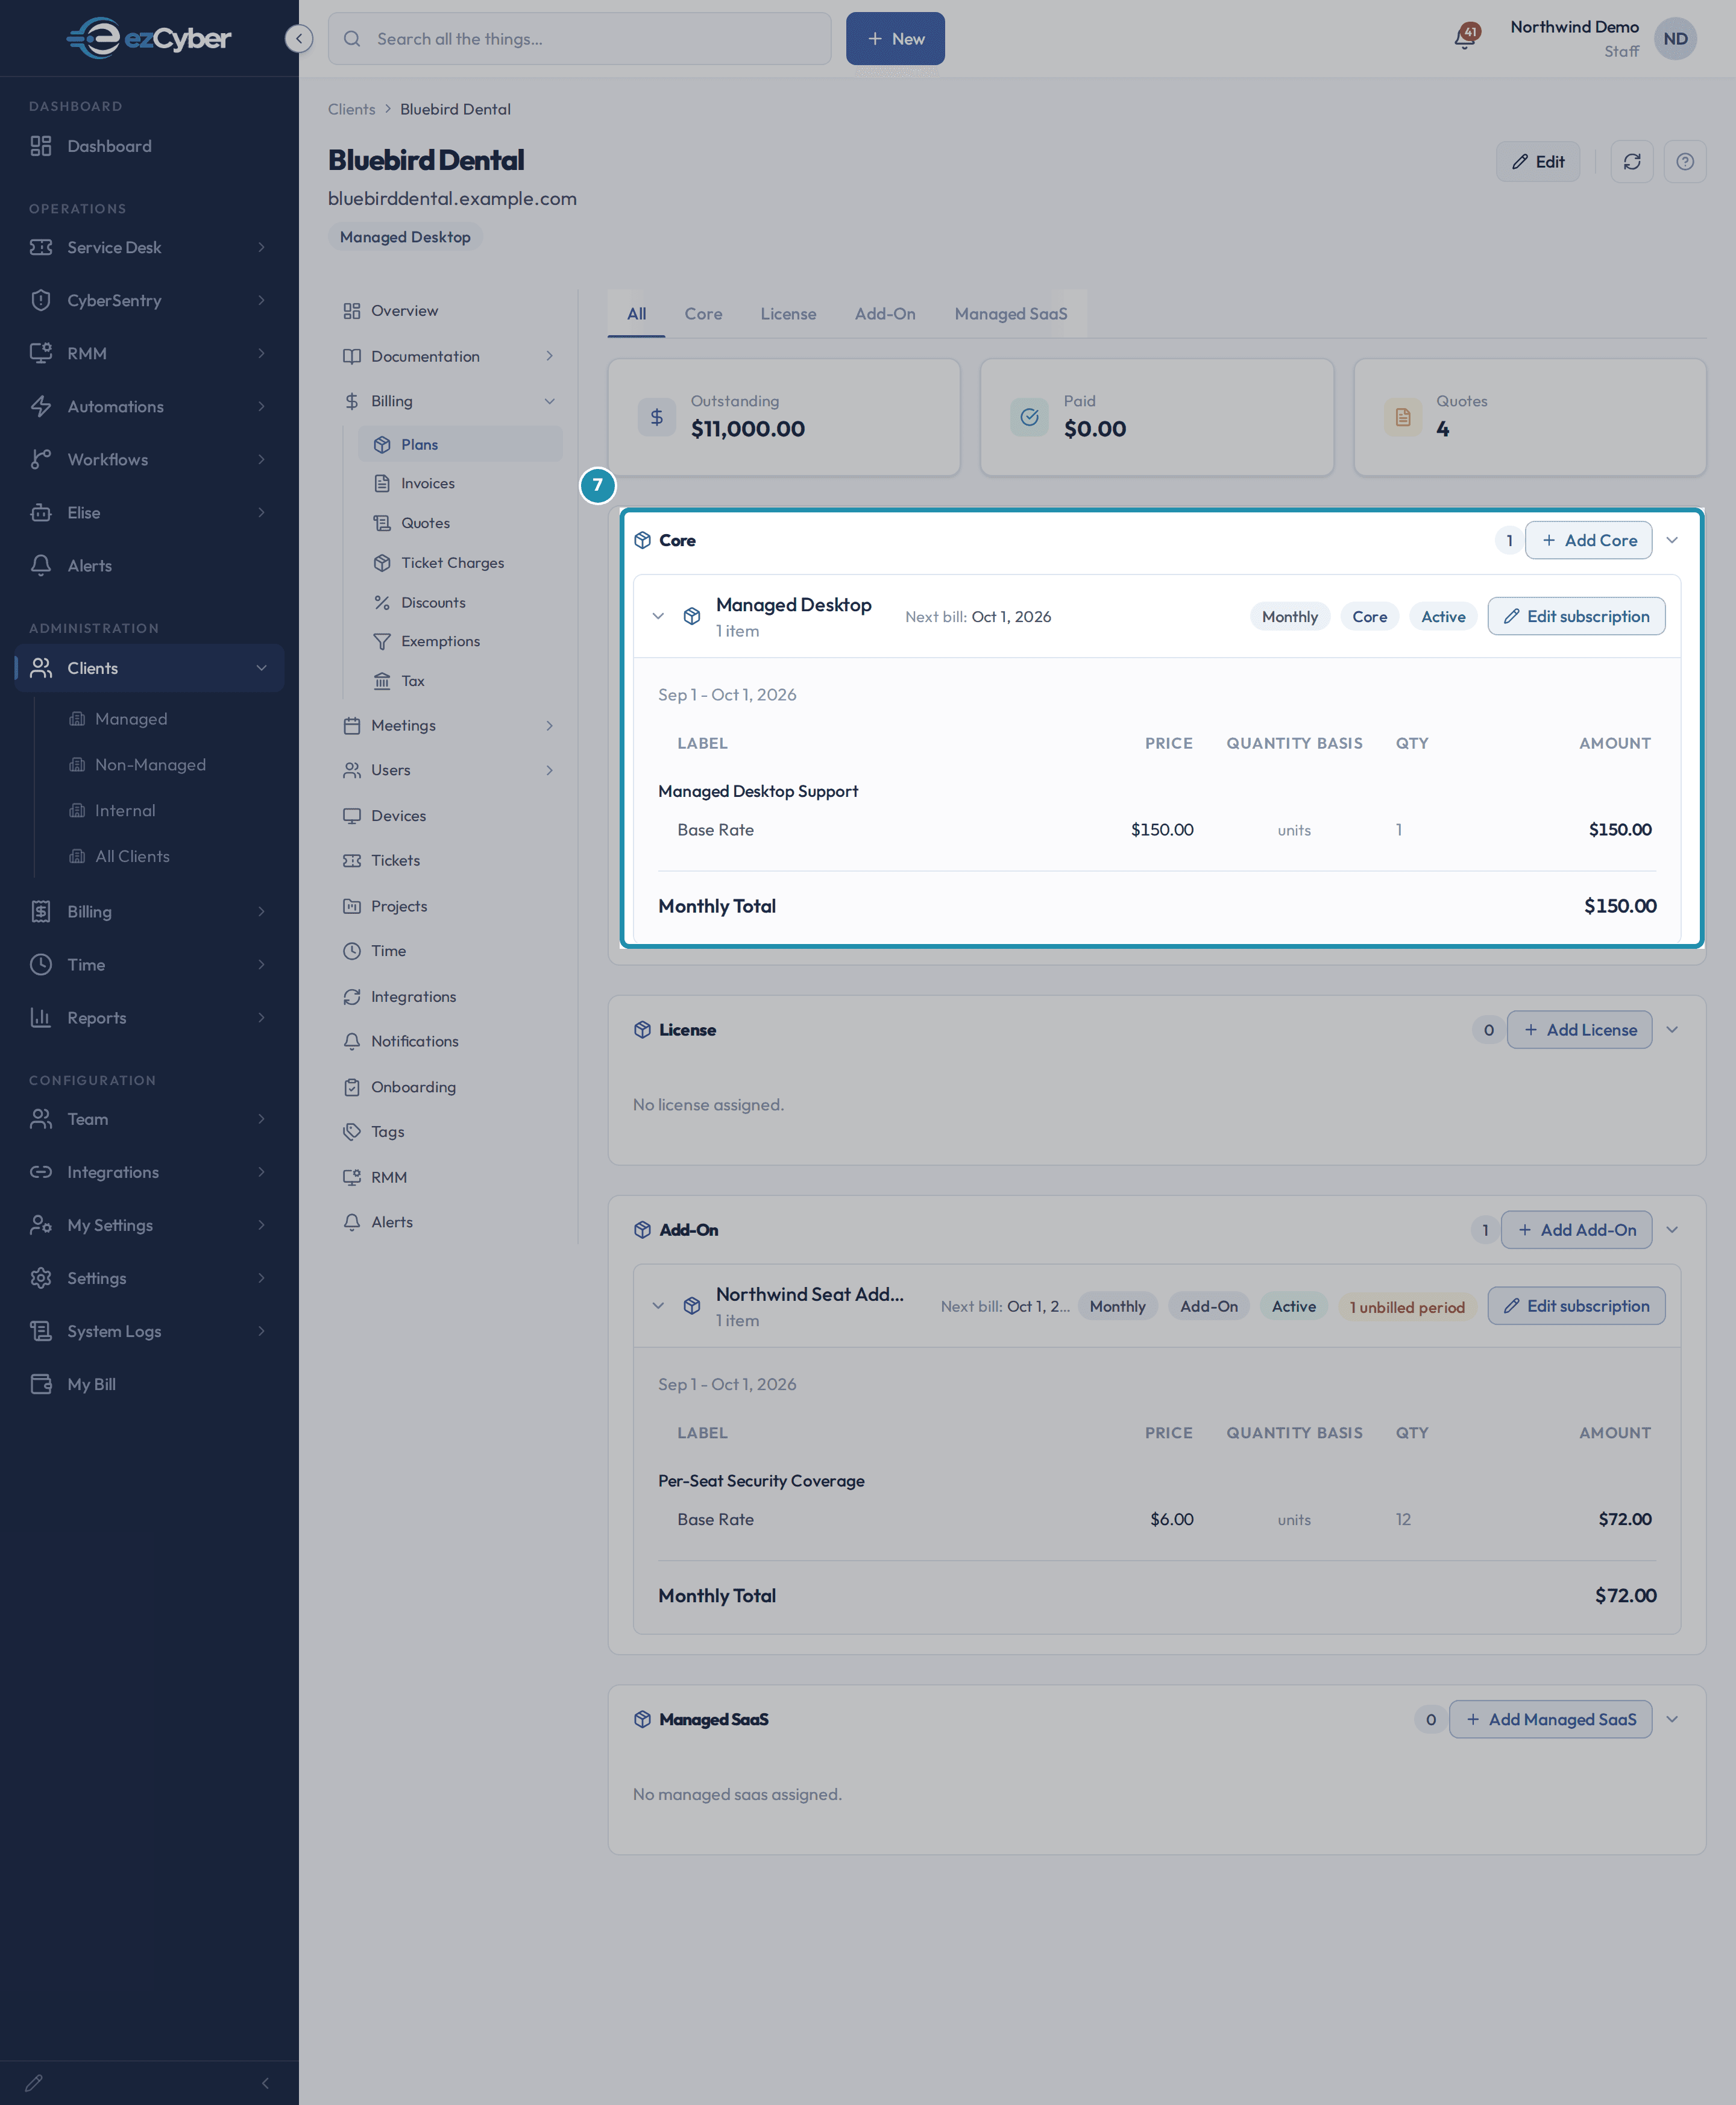Edit the Managed Desktop subscription
Viewport: 1736px width, 2105px height.
pos(1576,616)
